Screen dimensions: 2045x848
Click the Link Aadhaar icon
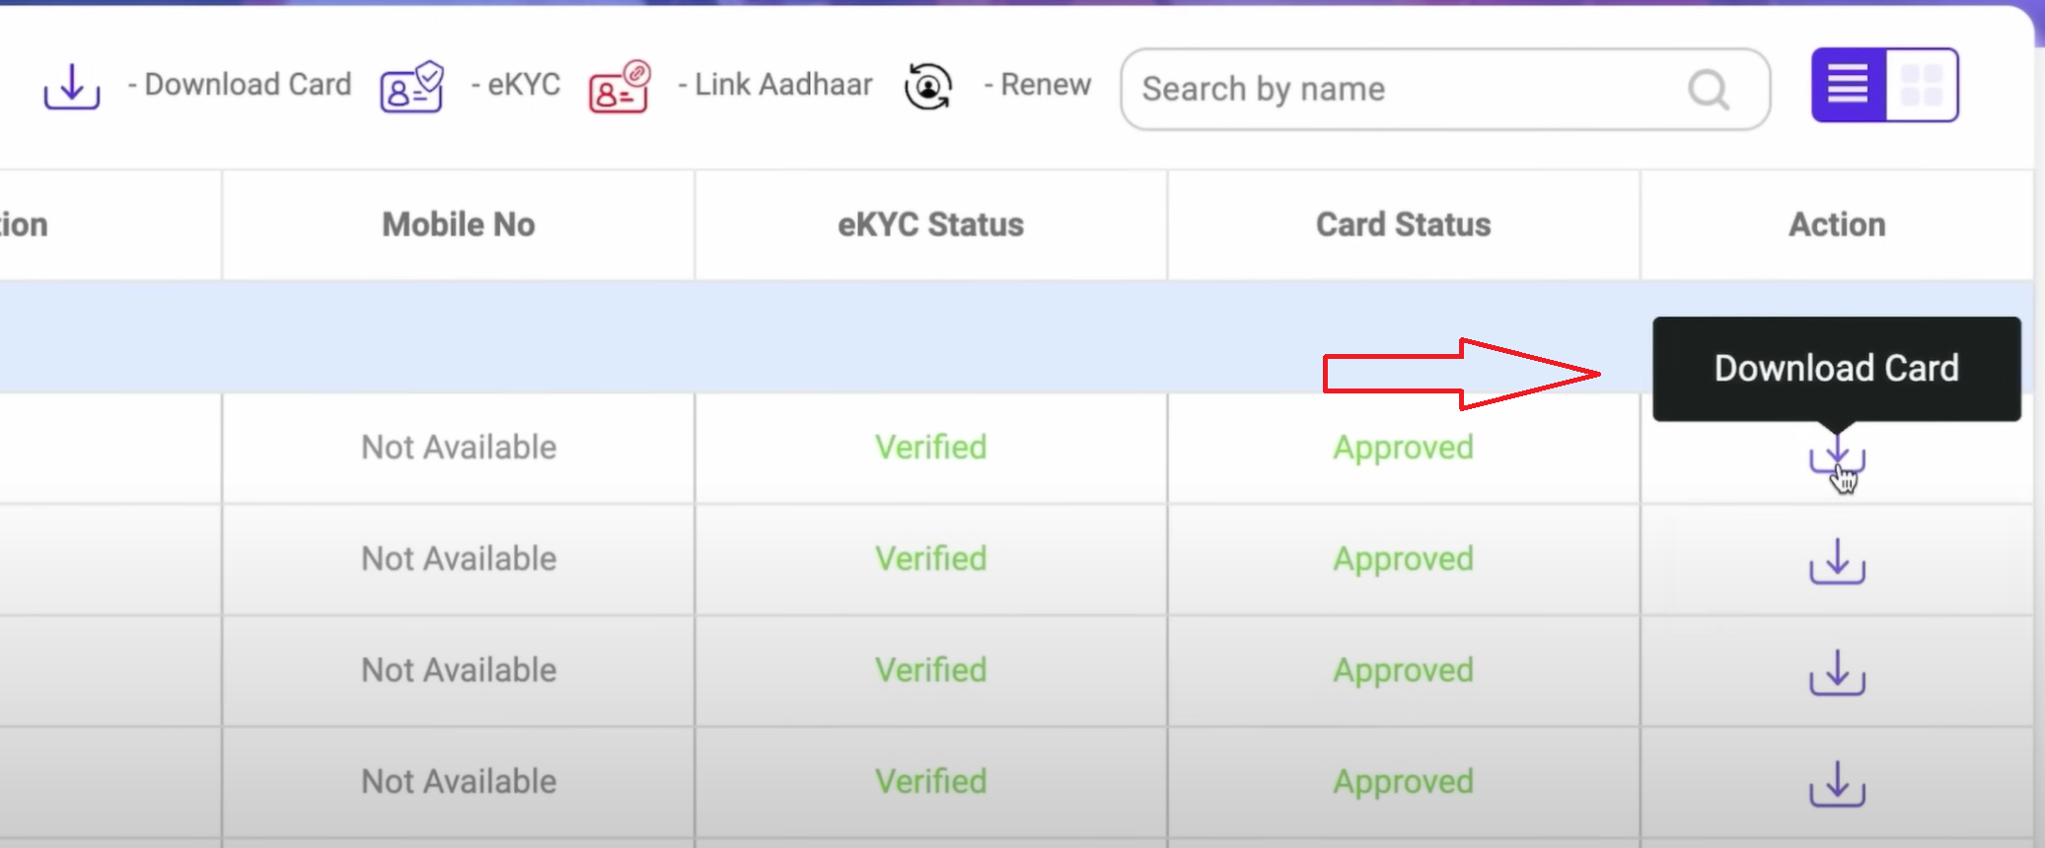[618, 88]
